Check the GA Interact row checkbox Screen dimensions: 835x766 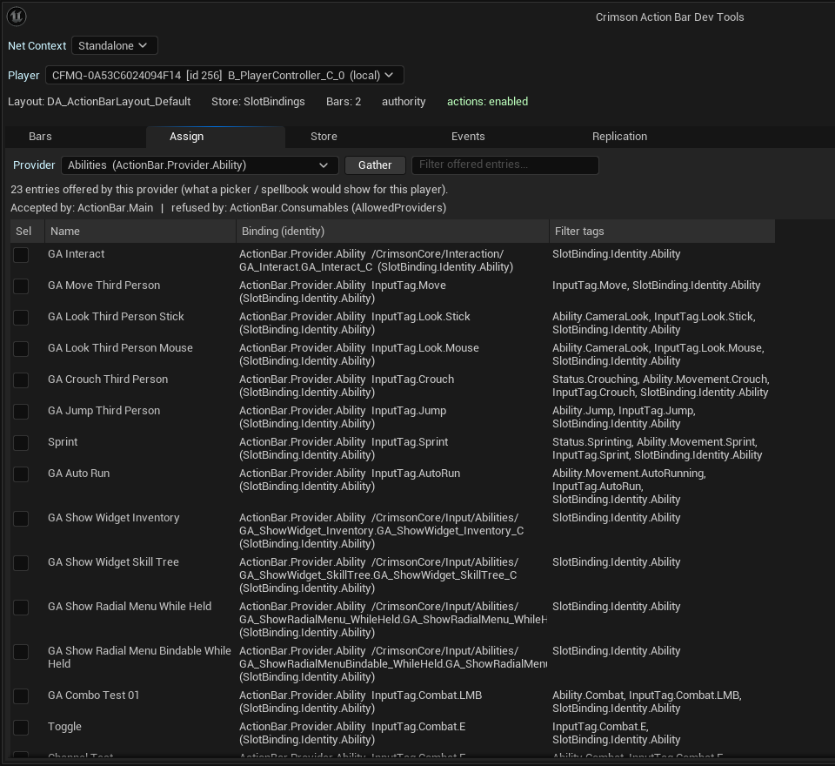tap(21, 255)
